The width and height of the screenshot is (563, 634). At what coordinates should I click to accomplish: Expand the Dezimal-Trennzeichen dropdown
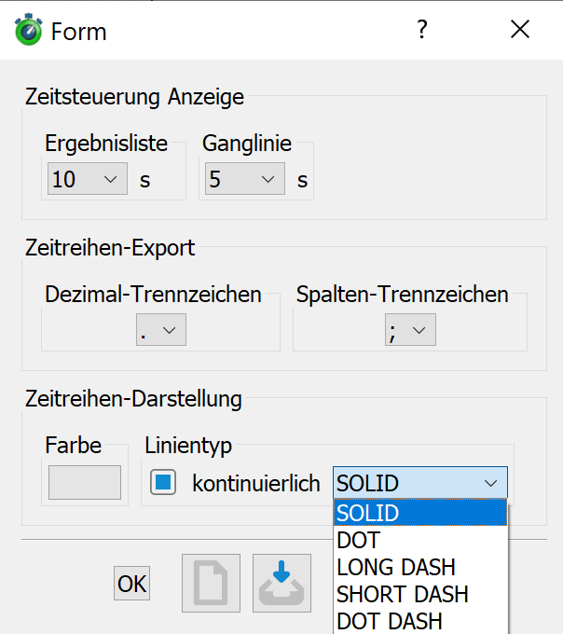pyautogui.click(x=161, y=329)
